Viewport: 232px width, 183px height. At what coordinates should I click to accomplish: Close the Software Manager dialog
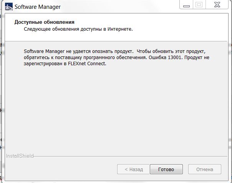coord(216,5)
